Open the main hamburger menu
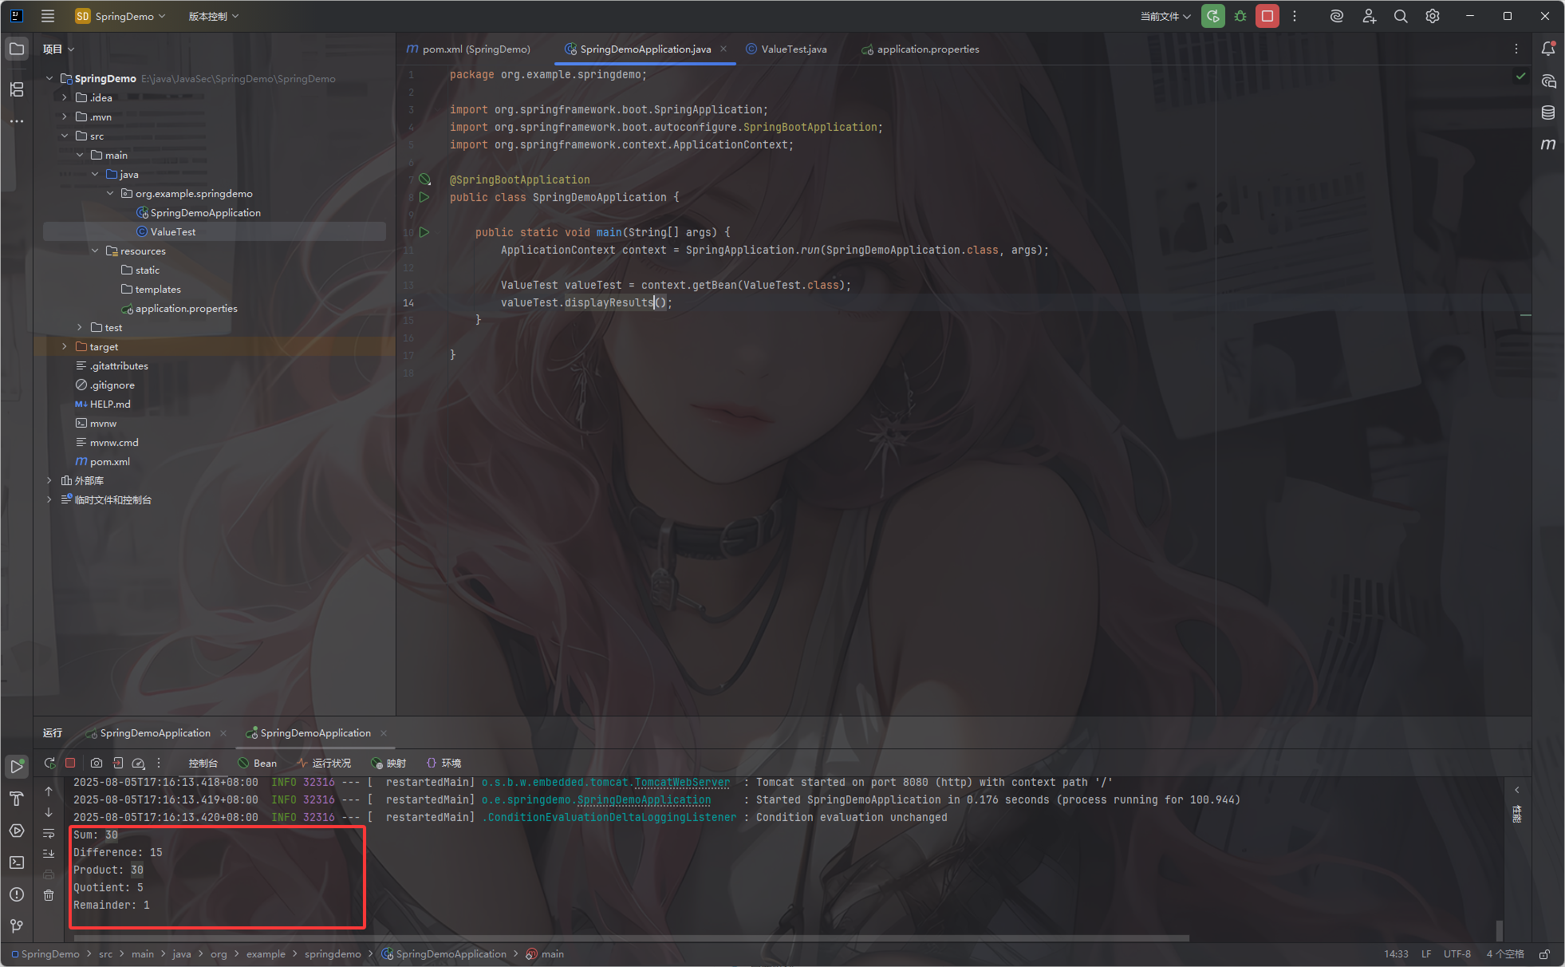1565x967 pixels. [48, 16]
